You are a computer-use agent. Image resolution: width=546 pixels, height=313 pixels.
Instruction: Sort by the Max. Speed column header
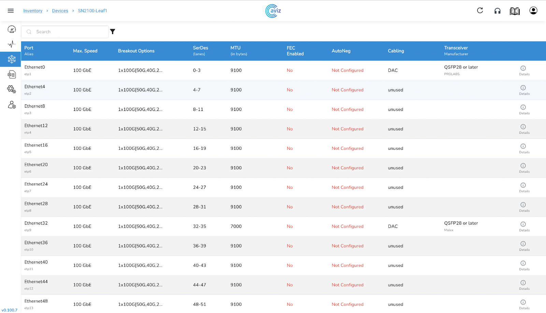click(x=85, y=51)
